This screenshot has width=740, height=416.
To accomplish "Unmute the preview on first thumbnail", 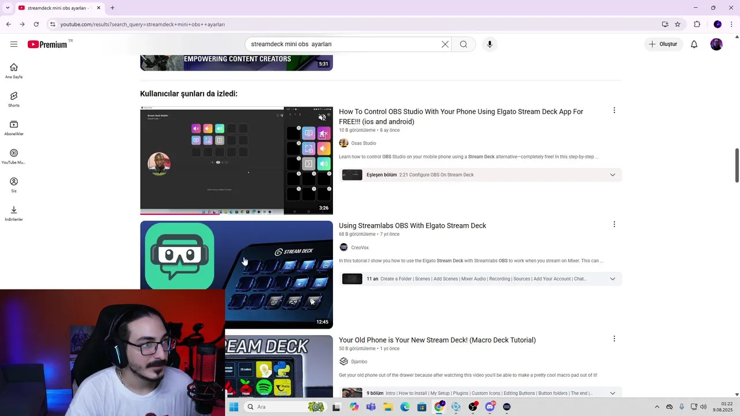I will [322, 117].
